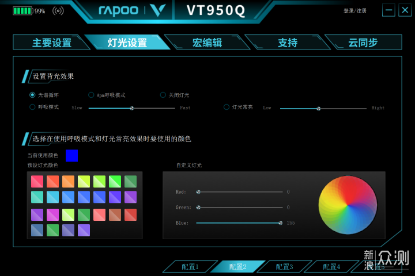This screenshot has width=415, height=276.
Task: Choose the cyan swatch in second row
Action: tap(52, 197)
